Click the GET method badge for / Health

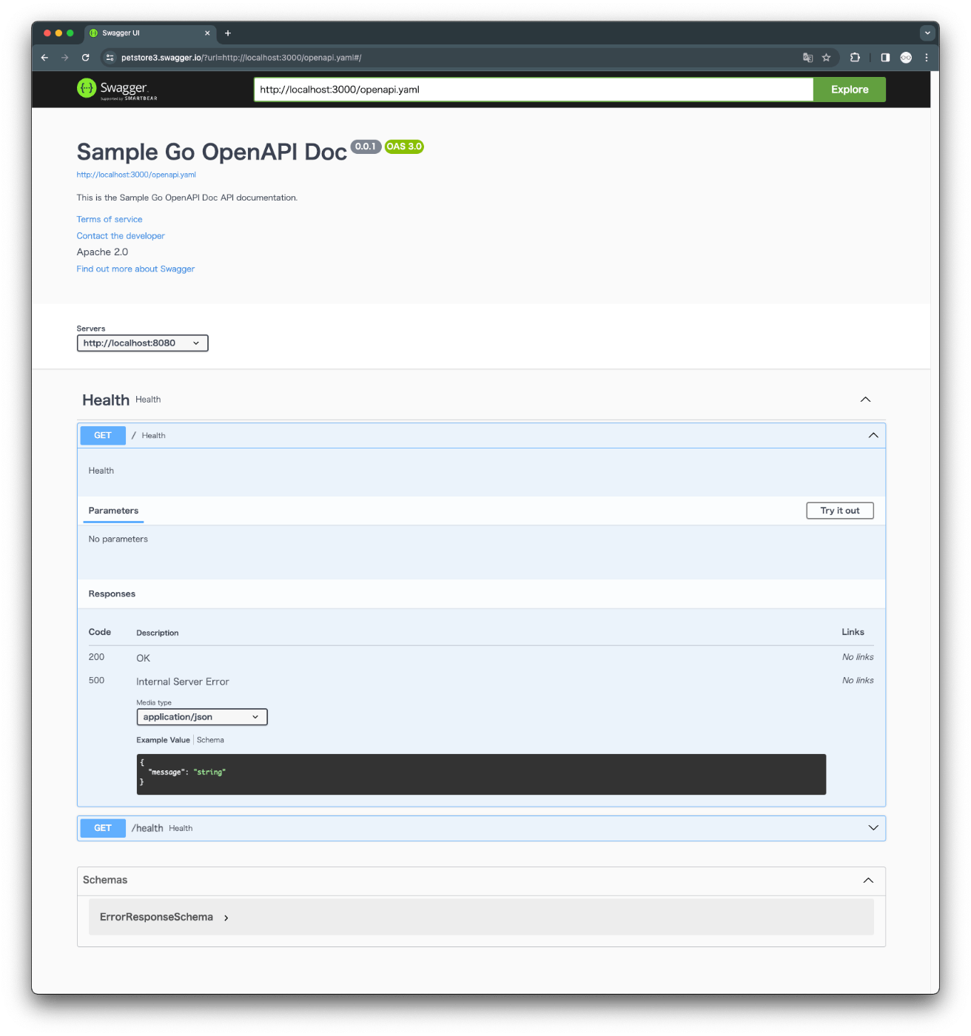tap(103, 436)
